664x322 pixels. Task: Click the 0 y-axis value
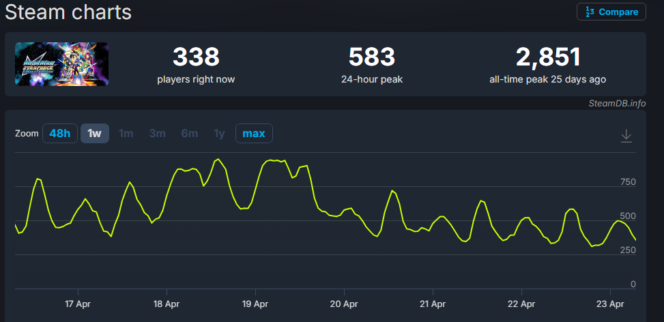(633, 284)
